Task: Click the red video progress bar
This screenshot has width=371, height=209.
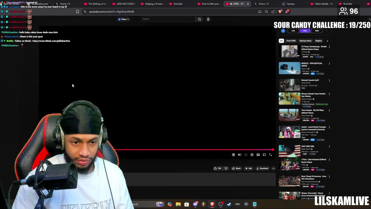Action: [194, 150]
